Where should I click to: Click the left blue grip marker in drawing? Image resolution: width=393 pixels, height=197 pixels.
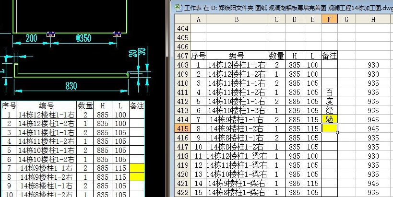(x=51, y=34)
